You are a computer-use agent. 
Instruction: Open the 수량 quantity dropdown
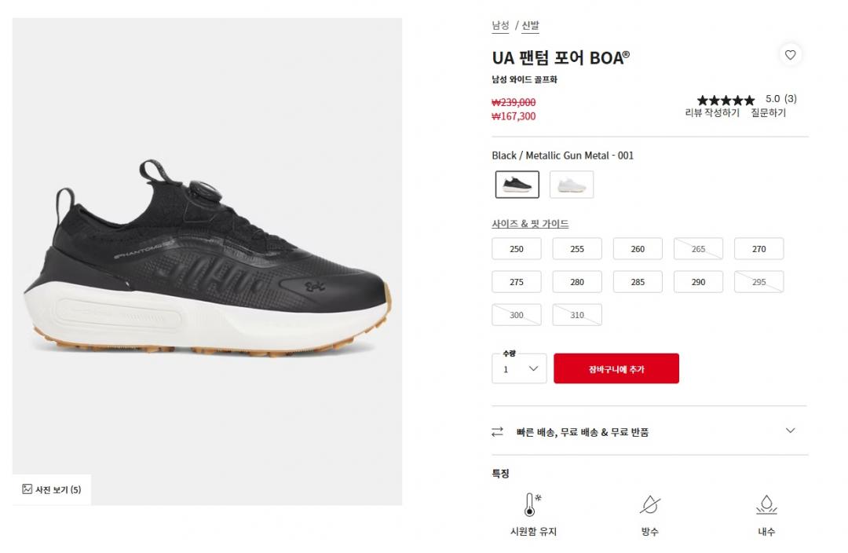tap(519, 369)
